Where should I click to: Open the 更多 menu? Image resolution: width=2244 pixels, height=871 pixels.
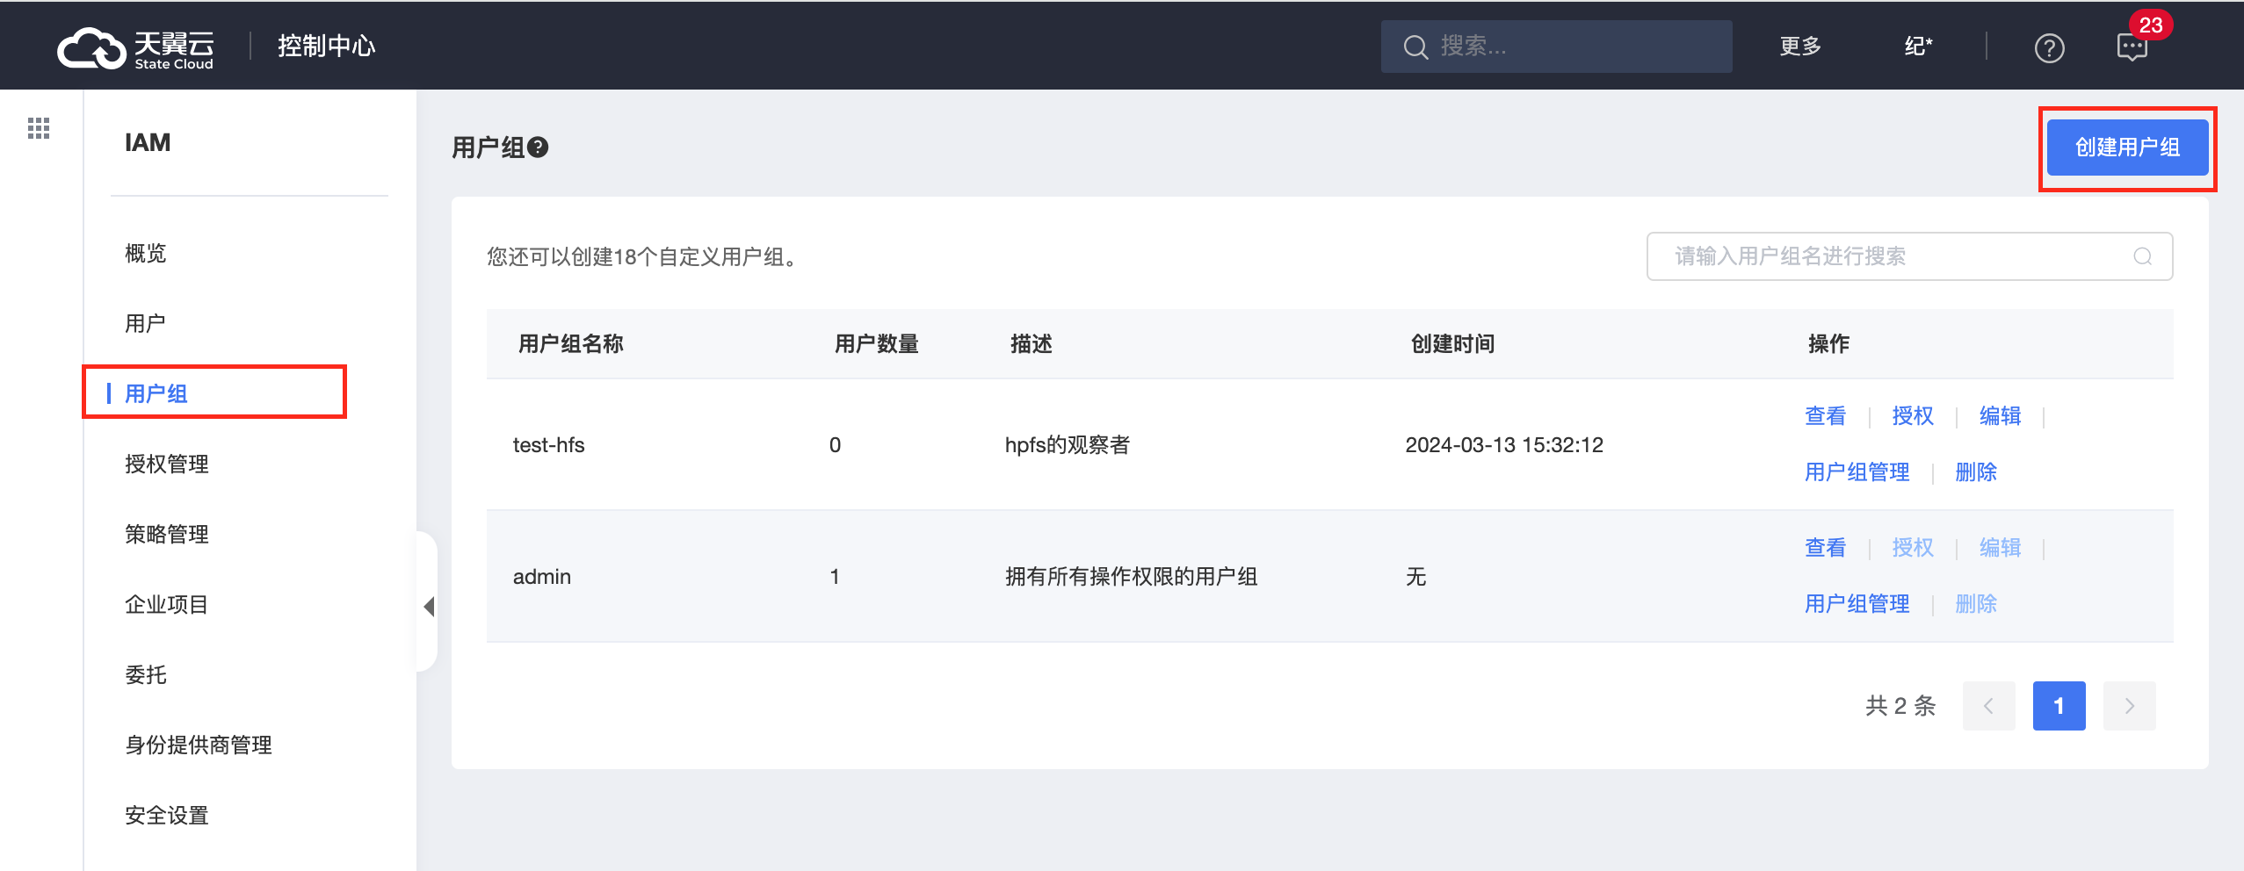[1800, 47]
